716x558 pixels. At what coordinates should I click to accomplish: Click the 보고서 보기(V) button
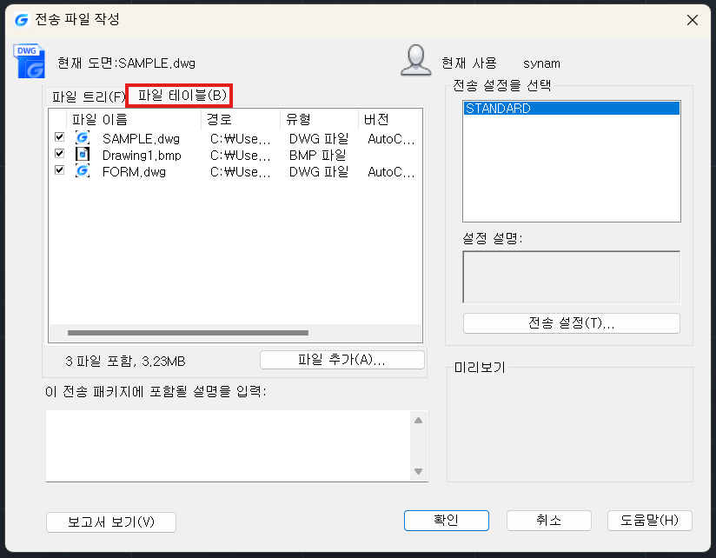tap(111, 521)
